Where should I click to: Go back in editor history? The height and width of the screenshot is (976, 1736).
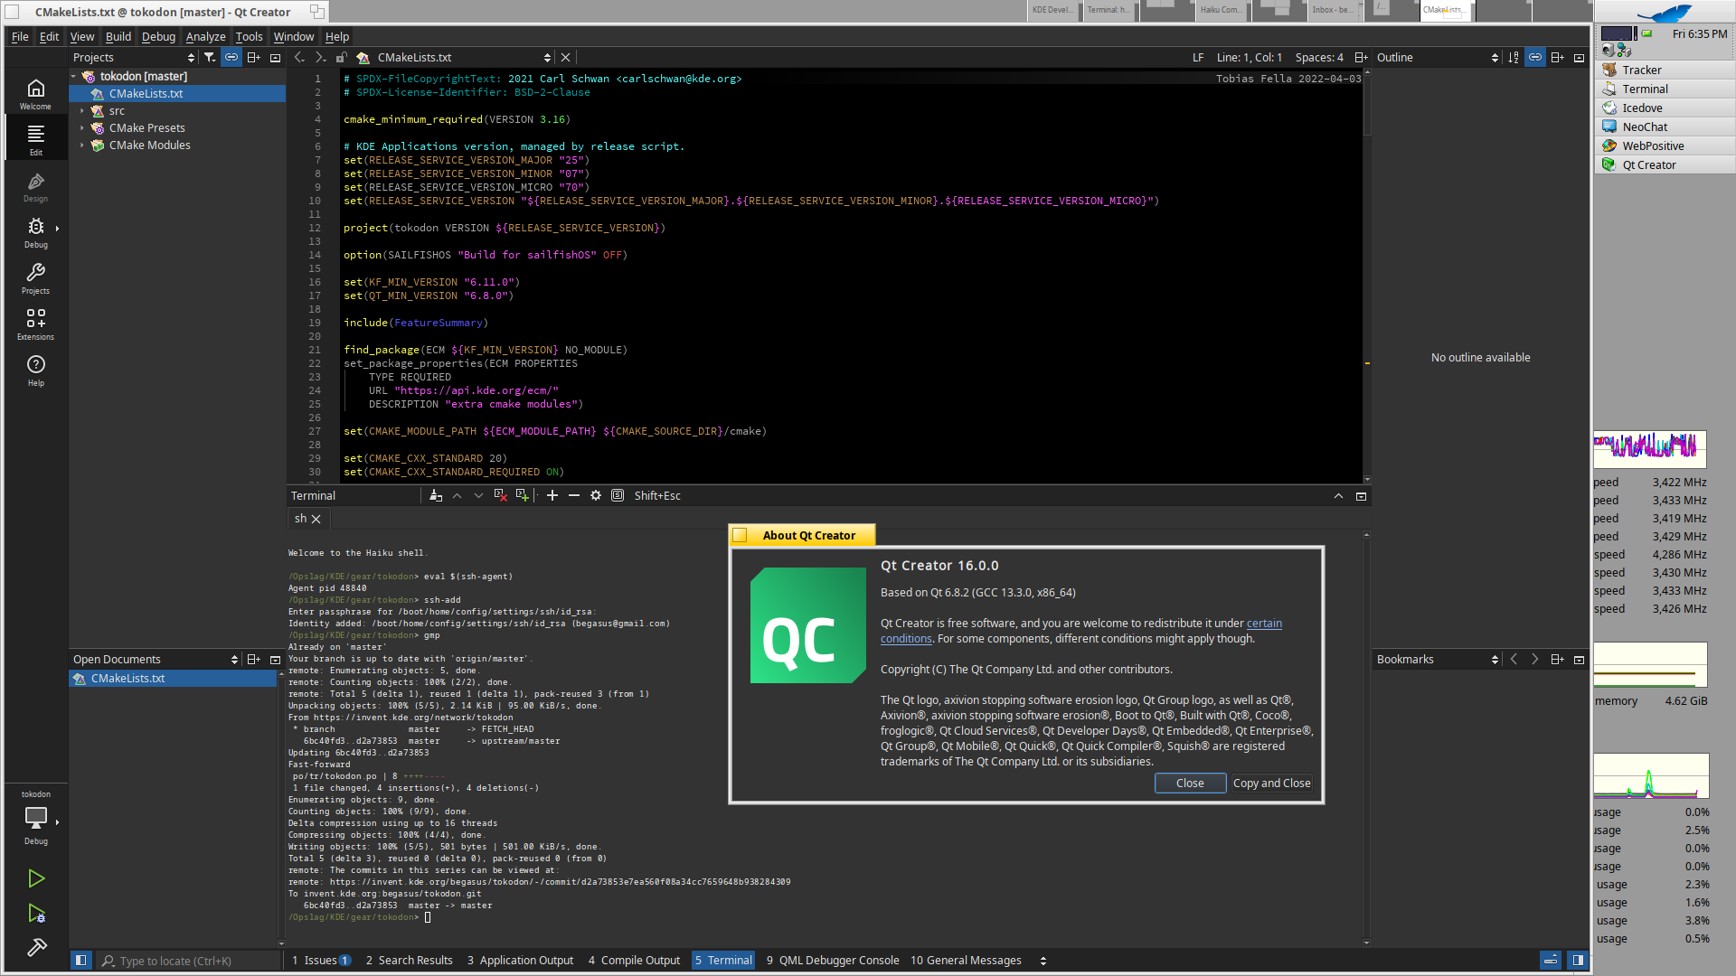[x=299, y=57]
